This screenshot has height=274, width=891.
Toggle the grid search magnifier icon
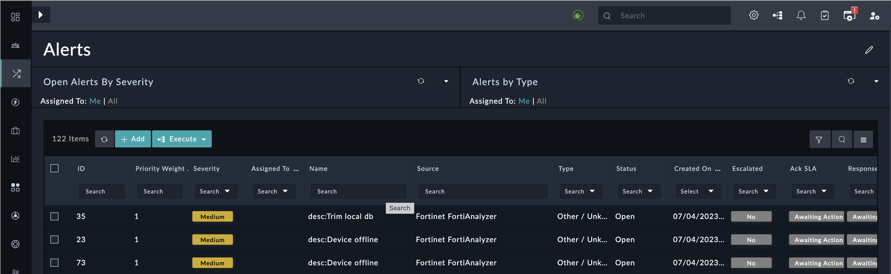[842, 139]
